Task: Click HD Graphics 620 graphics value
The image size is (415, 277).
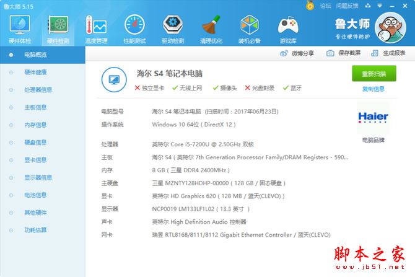Action: [x=219, y=196]
